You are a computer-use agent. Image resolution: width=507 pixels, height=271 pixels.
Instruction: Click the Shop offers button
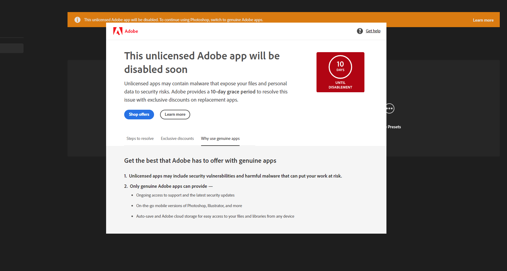[x=139, y=115]
